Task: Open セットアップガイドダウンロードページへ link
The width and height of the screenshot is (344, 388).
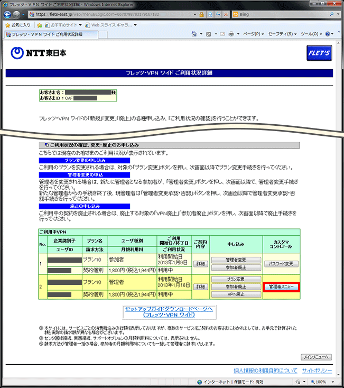Action: pos(169,312)
